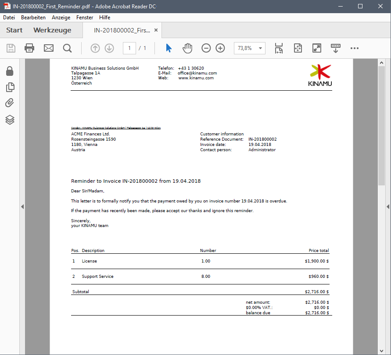Open the Datei menu
Screen dimensions: 391x355
(9, 18)
